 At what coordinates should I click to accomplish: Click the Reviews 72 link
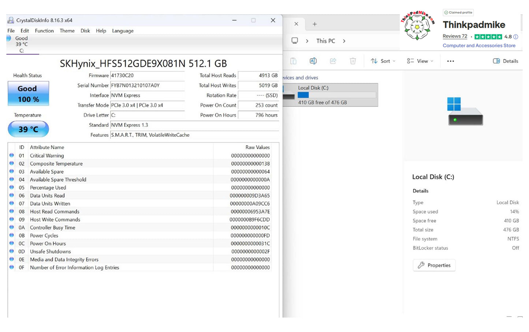455,36
